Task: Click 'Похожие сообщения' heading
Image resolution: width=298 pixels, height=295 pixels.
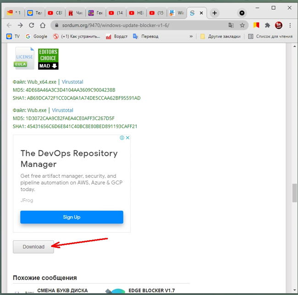Action: pyautogui.click(x=45, y=278)
